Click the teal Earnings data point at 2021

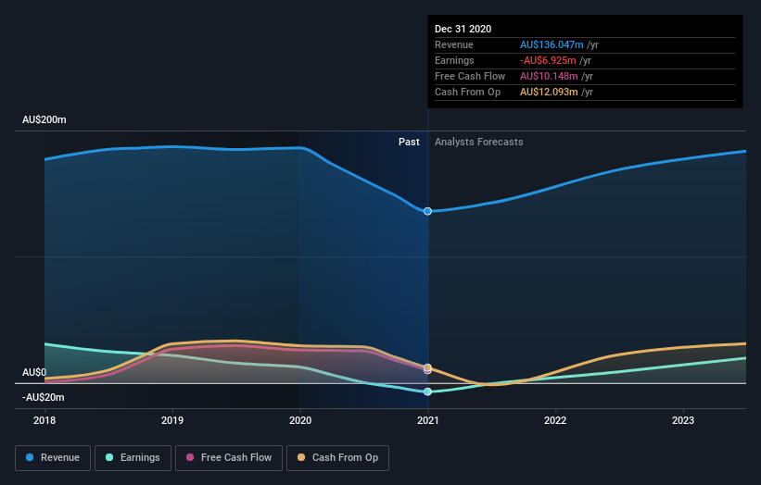[x=427, y=392]
